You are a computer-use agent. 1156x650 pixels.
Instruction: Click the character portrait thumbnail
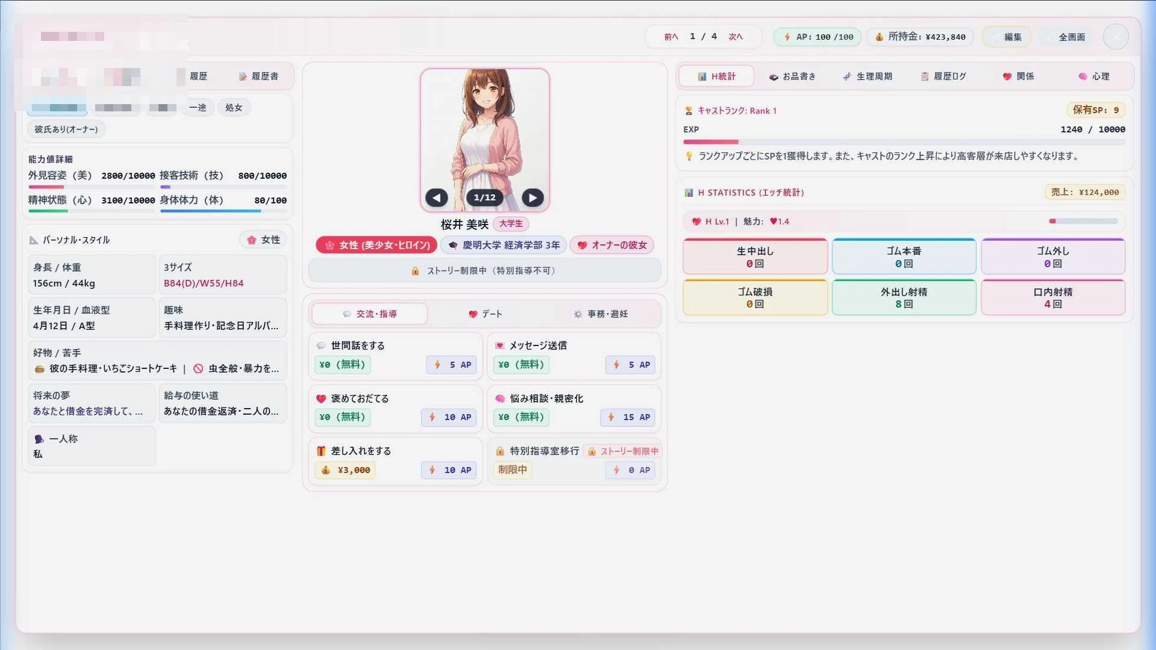484,140
